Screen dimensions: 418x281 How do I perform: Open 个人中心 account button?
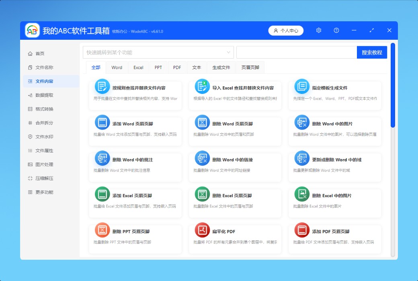(x=286, y=31)
